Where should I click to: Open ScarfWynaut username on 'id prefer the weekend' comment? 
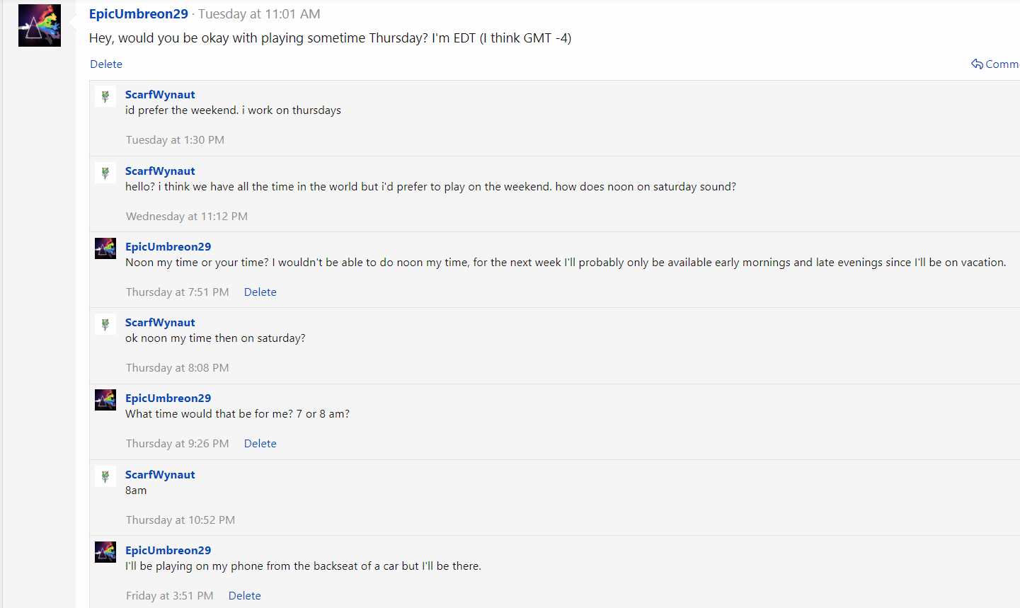(x=160, y=95)
